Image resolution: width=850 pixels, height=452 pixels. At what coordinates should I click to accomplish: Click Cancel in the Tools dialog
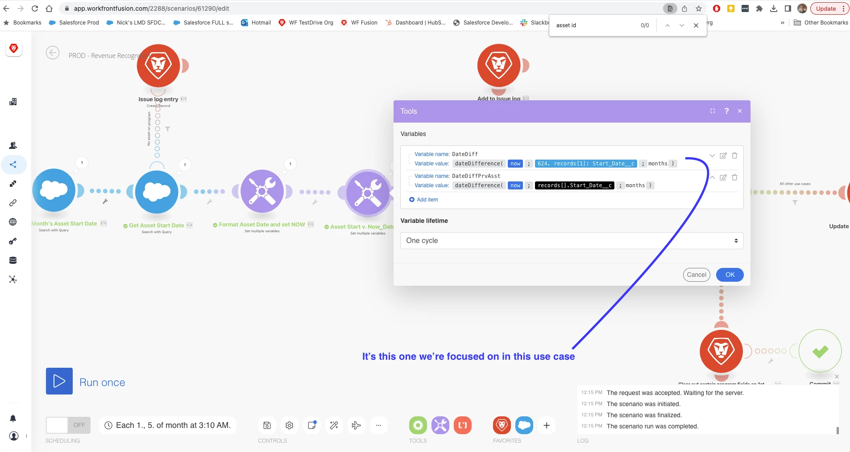pos(697,275)
